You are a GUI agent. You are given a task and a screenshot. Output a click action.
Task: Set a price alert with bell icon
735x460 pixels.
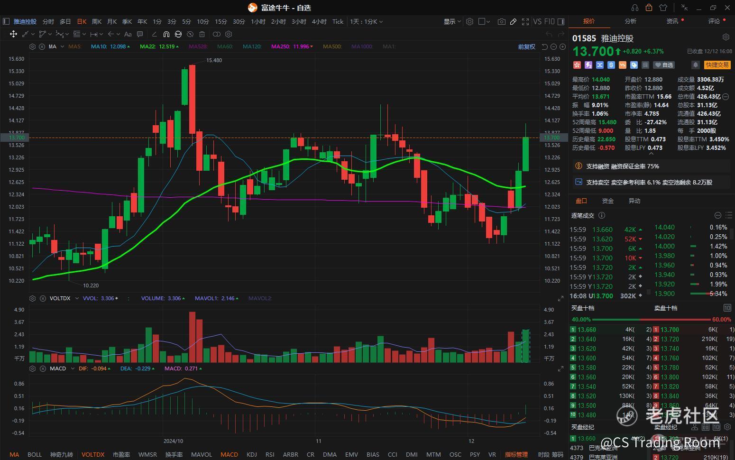point(696,65)
